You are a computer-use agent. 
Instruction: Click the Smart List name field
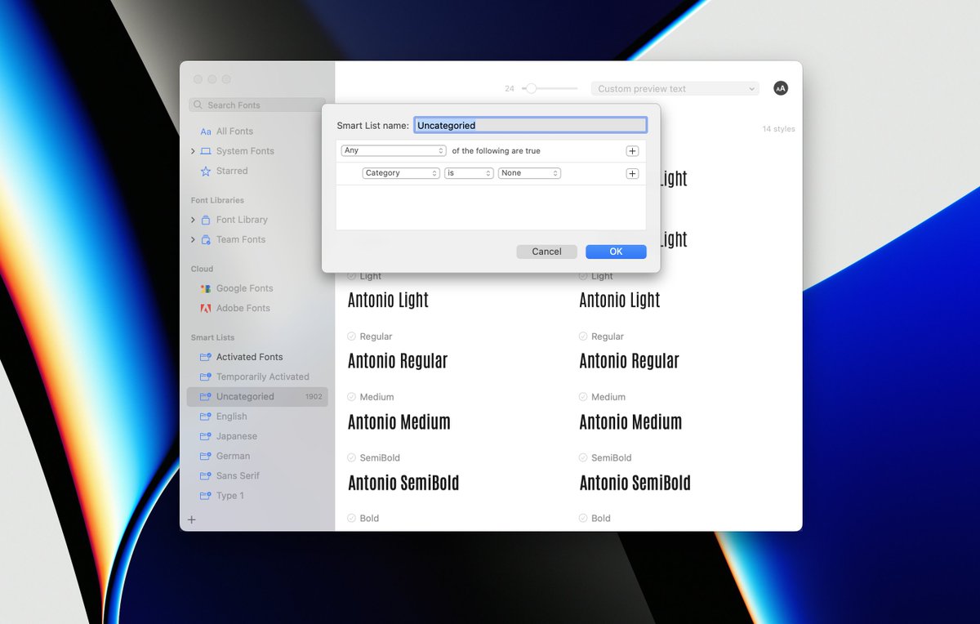pyautogui.click(x=531, y=125)
